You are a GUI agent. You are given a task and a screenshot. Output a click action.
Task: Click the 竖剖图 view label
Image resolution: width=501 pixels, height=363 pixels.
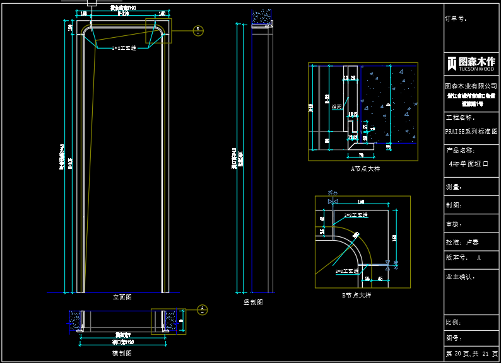[253, 302]
